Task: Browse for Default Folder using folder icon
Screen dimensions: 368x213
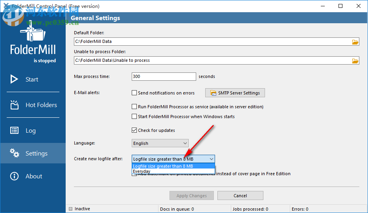Action: [355, 42]
